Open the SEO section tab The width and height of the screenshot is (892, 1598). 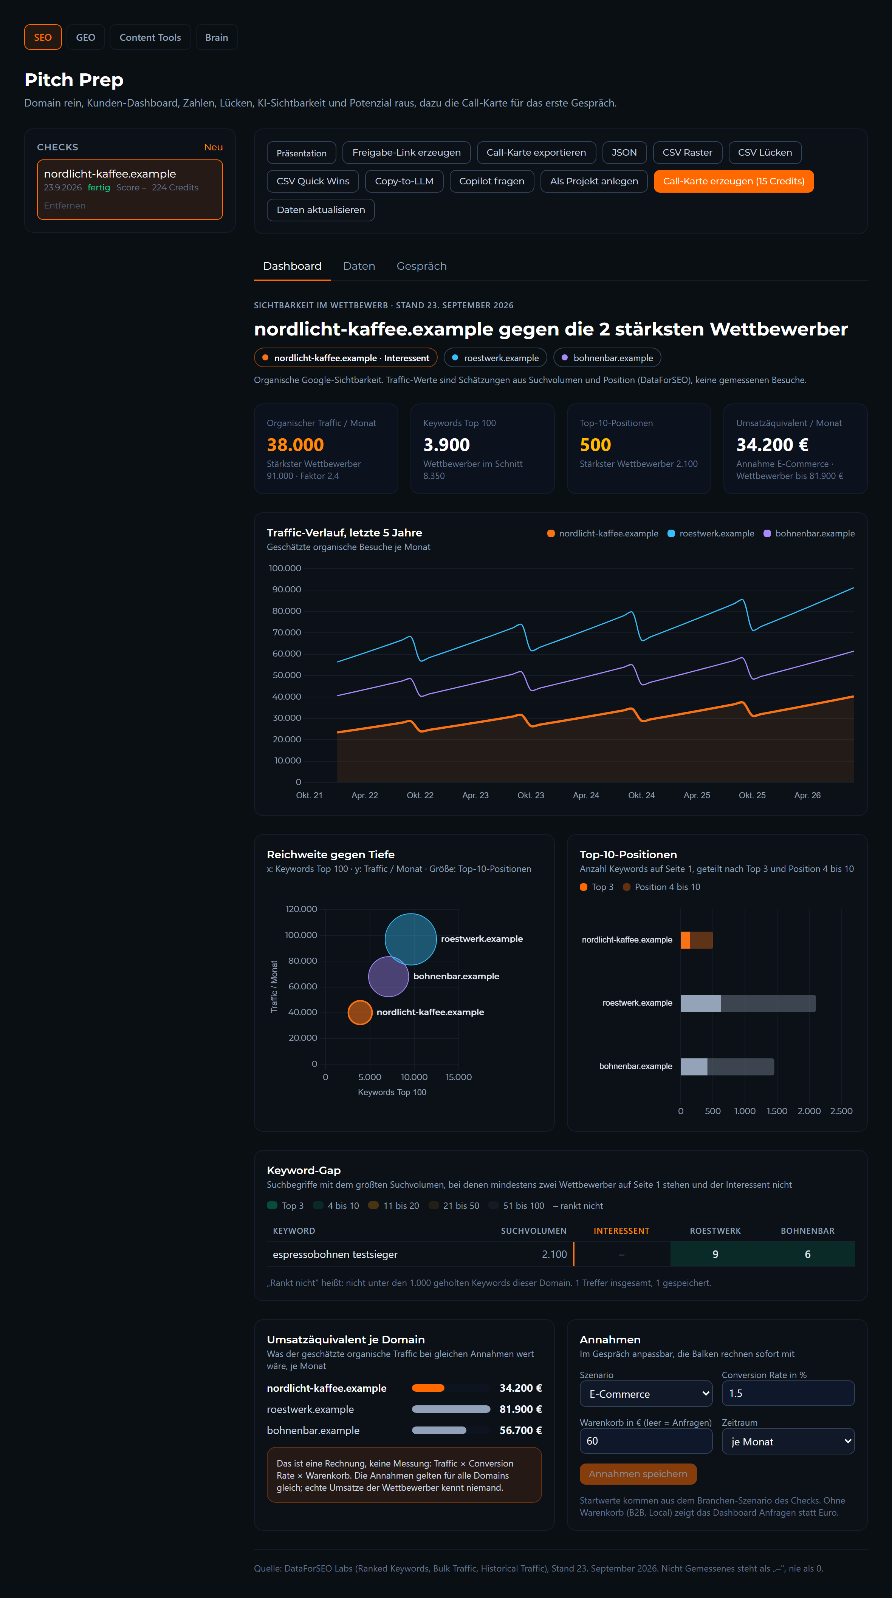coord(43,37)
